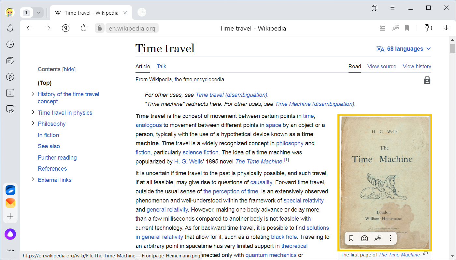Follow the H. G. Wells article link
This screenshot has width=456, height=260.
pos(188,162)
